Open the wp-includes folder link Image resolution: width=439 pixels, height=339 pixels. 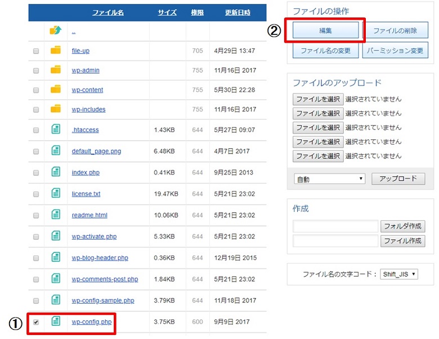click(x=88, y=110)
